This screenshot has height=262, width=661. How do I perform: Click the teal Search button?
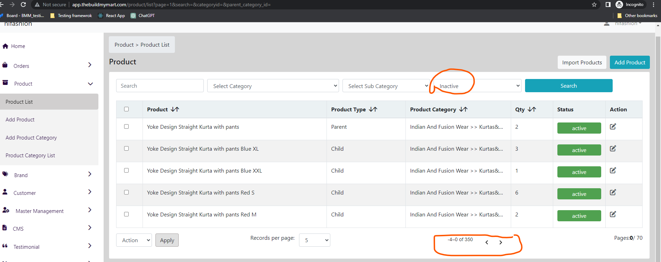point(569,86)
